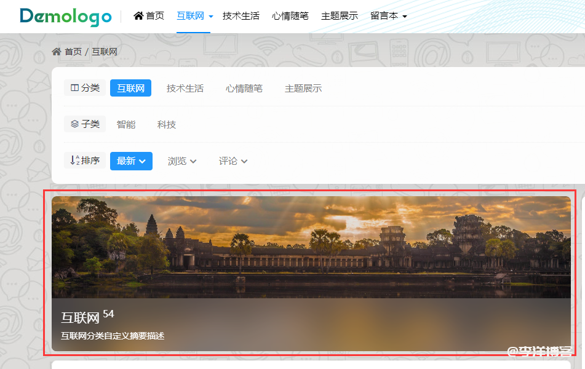Open the 留言本 dropdown in navbar
The width and height of the screenshot is (585, 369).
[388, 15]
